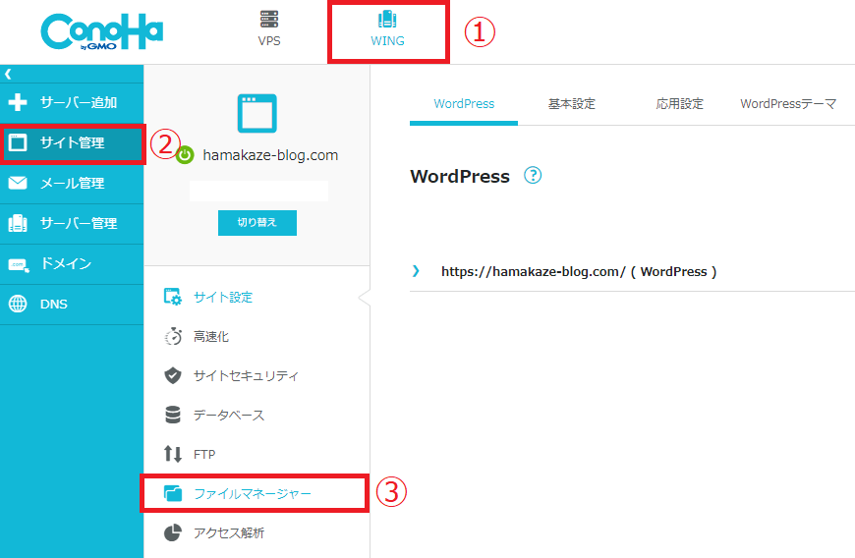Click the ドメイン card icon
The image size is (855, 558).
[x=18, y=264]
